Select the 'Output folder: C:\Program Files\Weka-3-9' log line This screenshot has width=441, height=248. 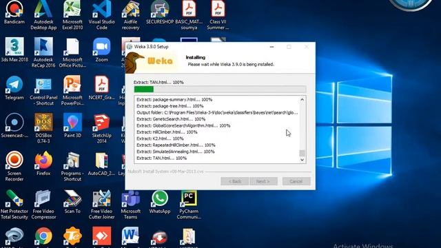pyautogui.click(x=217, y=112)
